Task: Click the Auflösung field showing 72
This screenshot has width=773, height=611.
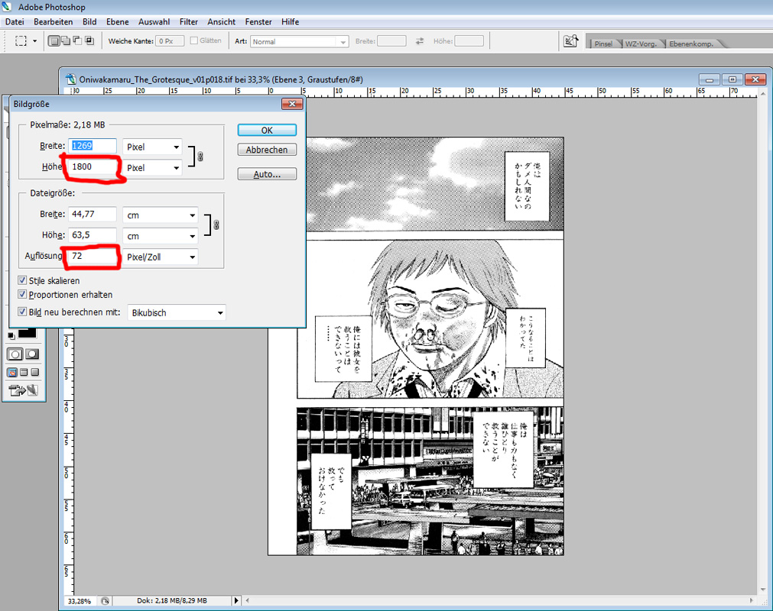Action: 93,256
